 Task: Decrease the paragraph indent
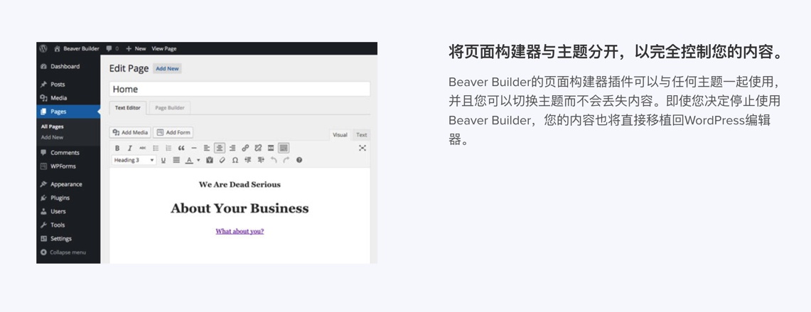click(x=248, y=161)
